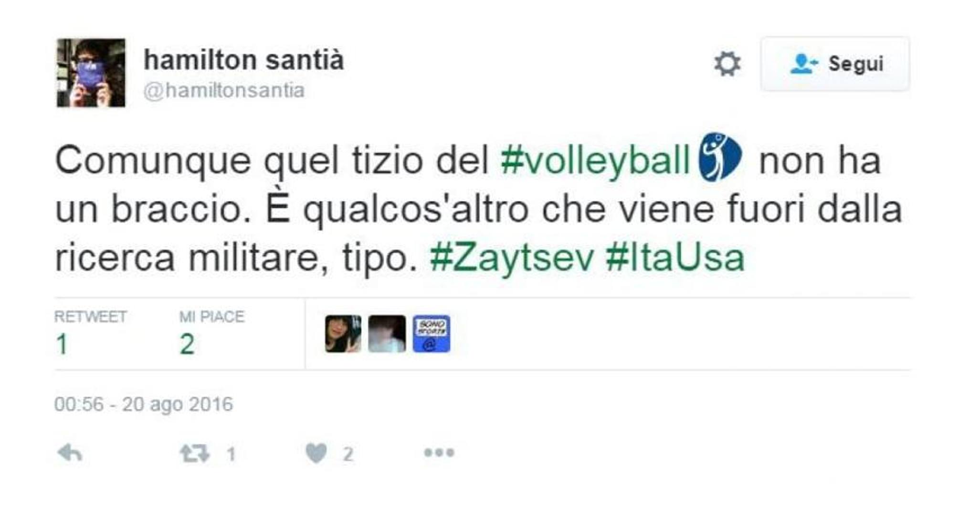Open the #volleyball hashtag link
Screen dimensions: 959x515
click(x=595, y=161)
